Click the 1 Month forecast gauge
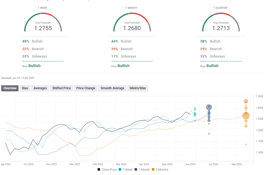 tap(132, 22)
